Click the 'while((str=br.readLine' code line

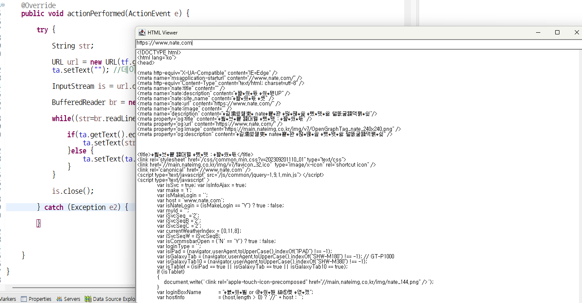pyautogui.click(x=94, y=119)
